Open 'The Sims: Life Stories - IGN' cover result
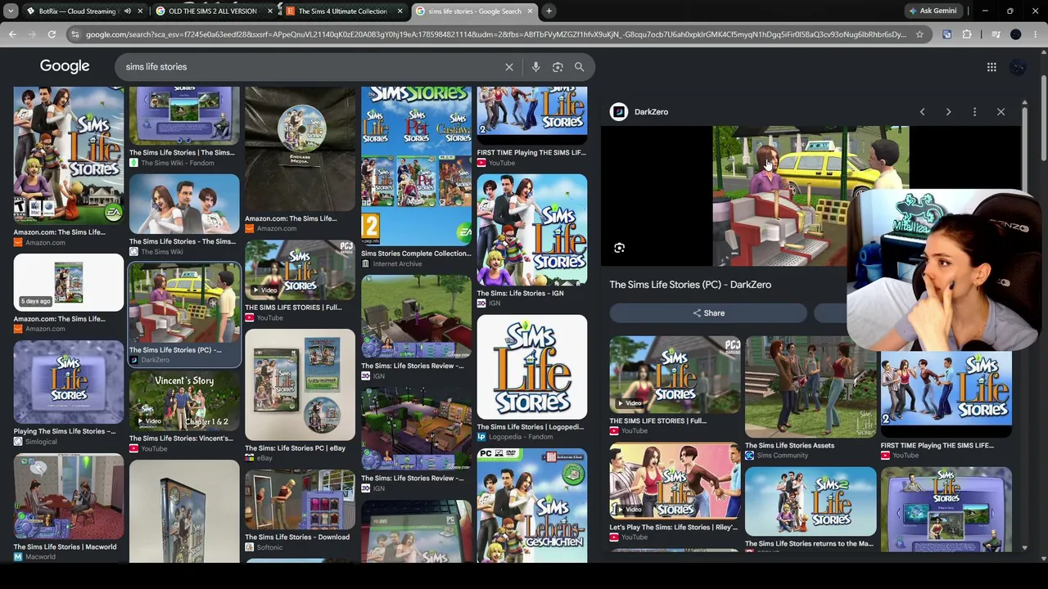 (x=532, y=231)
